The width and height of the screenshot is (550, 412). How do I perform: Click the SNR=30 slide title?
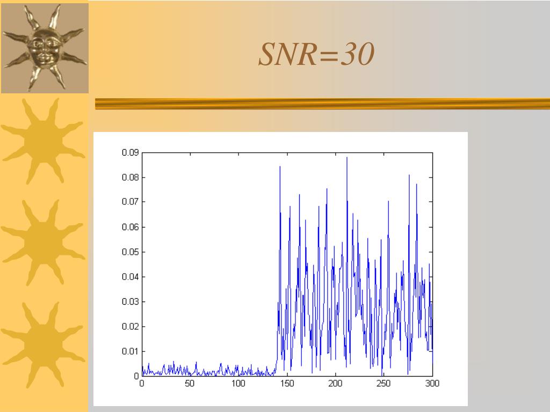[316, 54]
